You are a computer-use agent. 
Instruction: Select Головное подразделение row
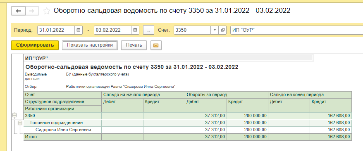click(62, 123)
